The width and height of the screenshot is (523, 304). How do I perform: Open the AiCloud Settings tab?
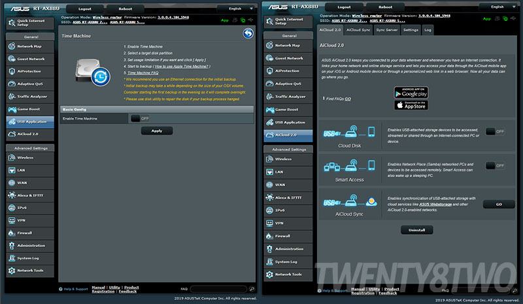pos(411,30)
